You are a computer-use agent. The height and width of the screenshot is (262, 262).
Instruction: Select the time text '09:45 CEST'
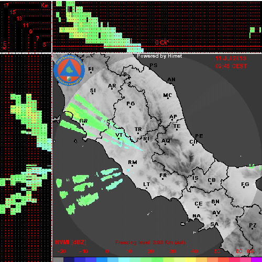[231, 66]
